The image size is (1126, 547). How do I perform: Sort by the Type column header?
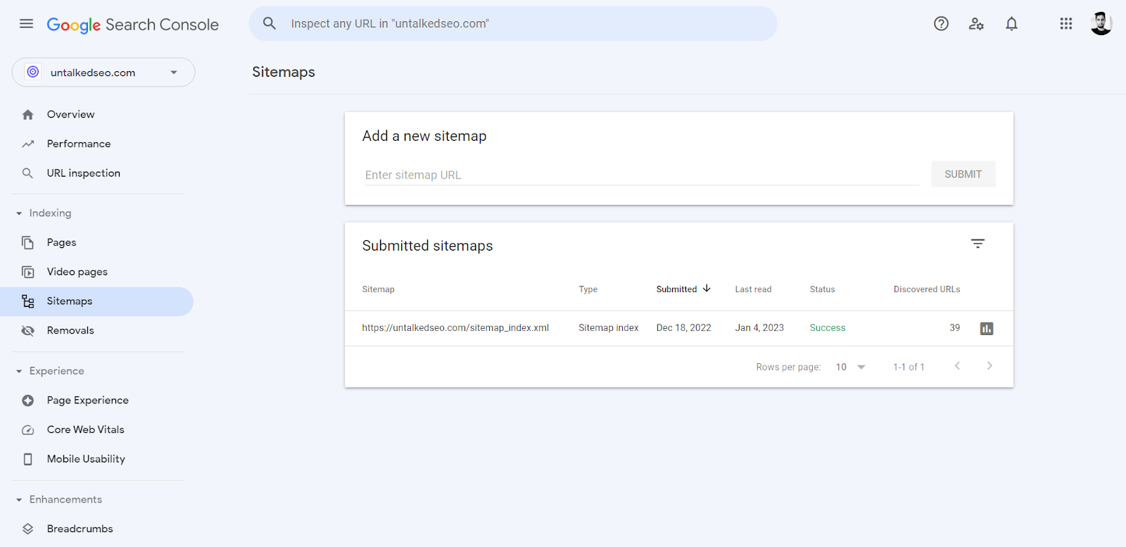588,289
